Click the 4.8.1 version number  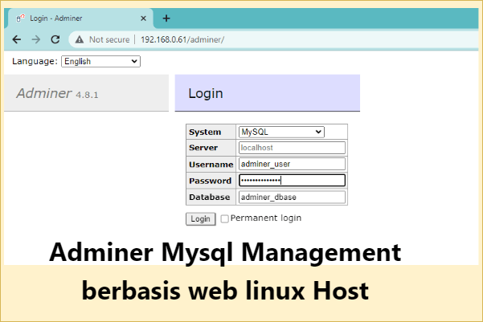point(87,95)
